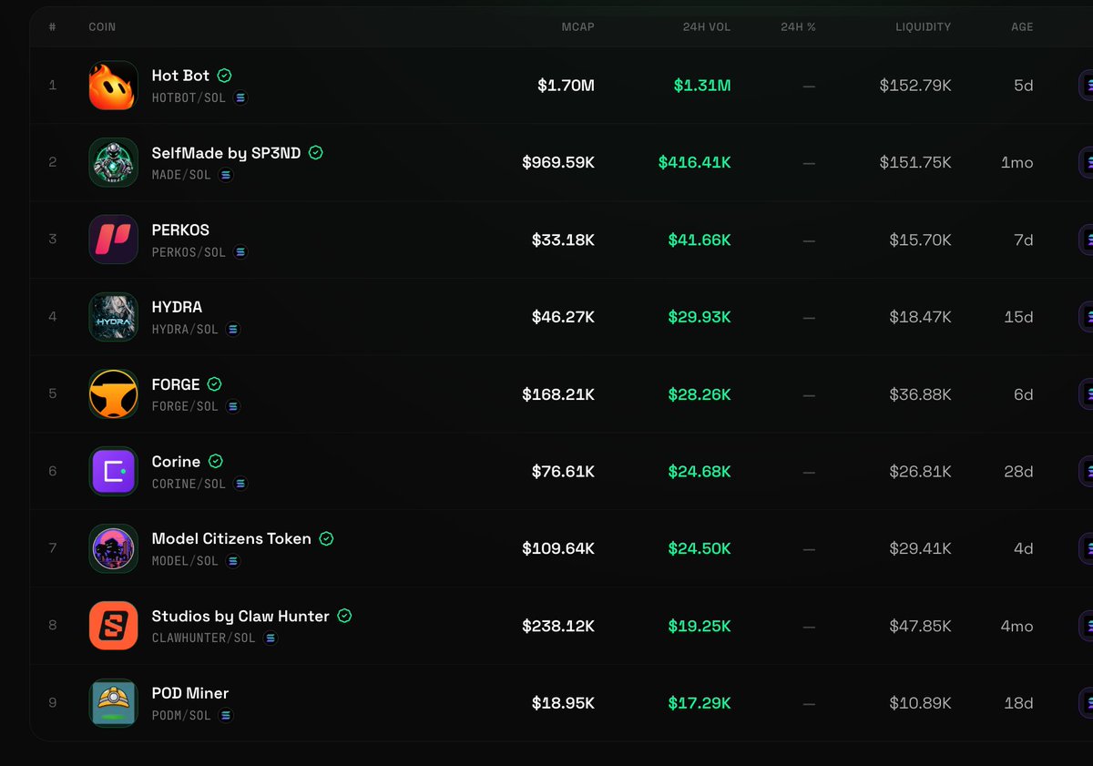Click the $29.41K liquidity value

click(x=921, y=548)
